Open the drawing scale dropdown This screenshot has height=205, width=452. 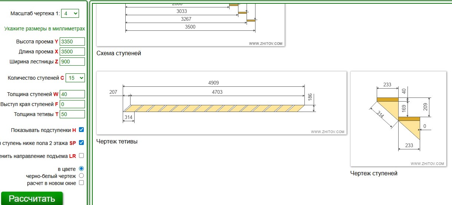pyautogui.click(x=70, y=13)
